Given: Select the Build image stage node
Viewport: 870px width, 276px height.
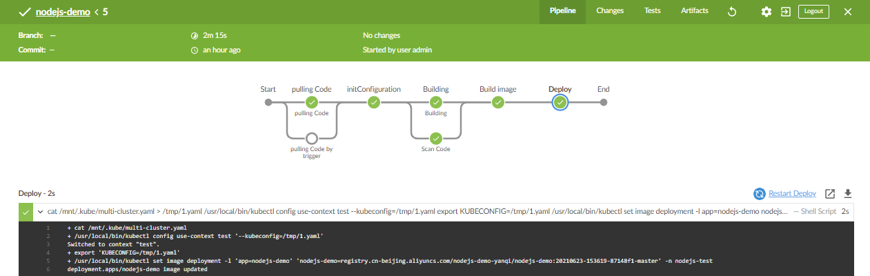Looking at the screenshot, I should click(x=498, y=102).
